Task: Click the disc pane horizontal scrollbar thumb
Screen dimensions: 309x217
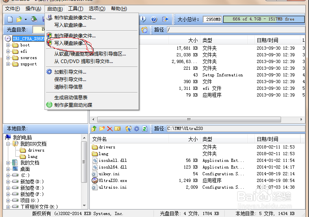Action: click(x=189, y=119)
